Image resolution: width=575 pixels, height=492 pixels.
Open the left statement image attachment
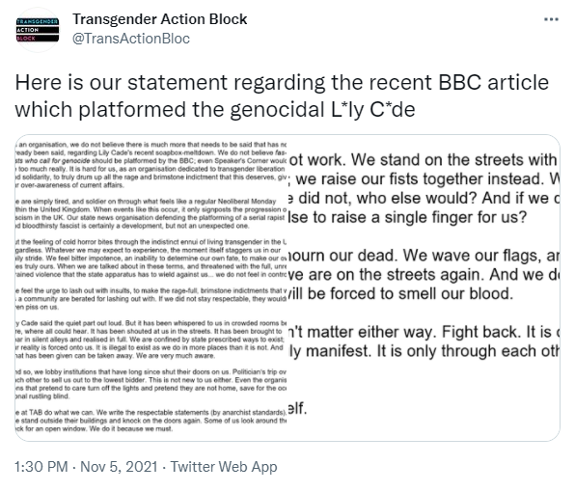pyautogui.click(x=151, y=287)
